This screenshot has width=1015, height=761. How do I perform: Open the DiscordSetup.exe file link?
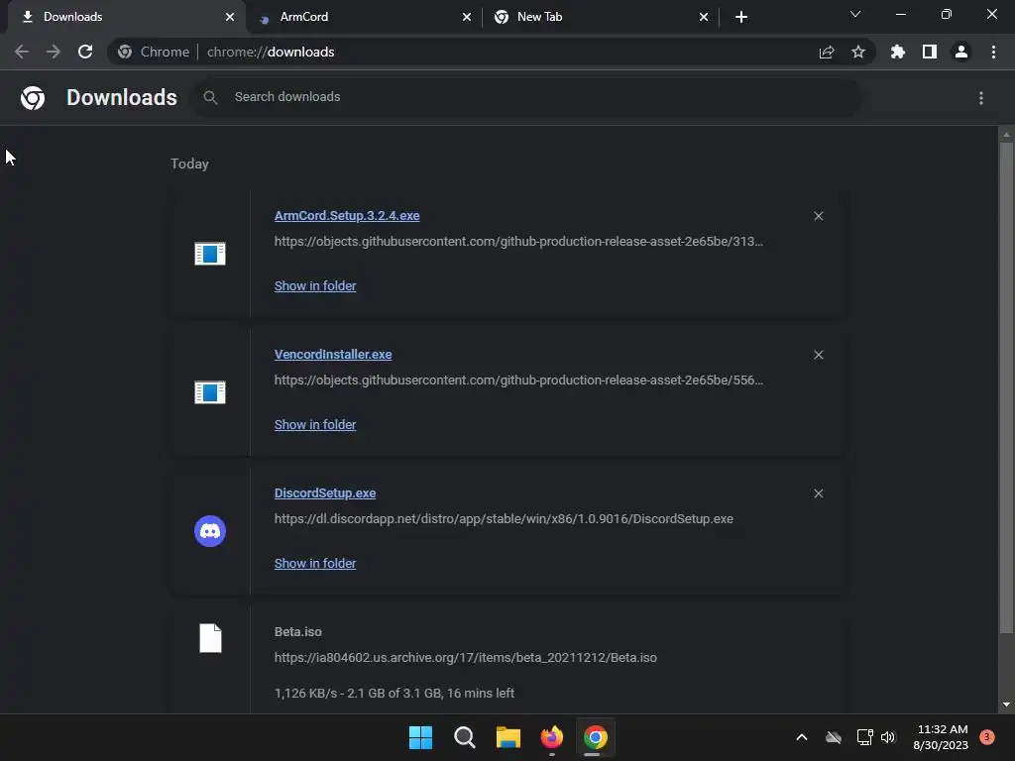(x=325, y=493)
